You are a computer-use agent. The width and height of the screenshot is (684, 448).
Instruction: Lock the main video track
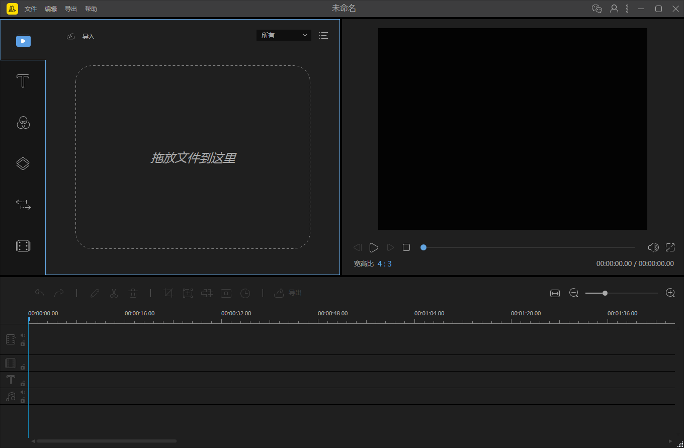point(23,343)
